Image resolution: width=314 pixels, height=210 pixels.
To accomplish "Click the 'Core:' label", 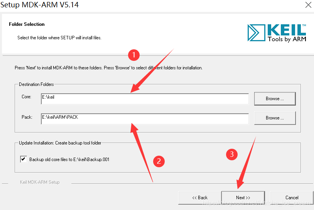I will click(x=27, y=97).
